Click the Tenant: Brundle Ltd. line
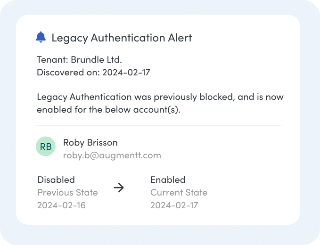Image resolution: width=320 pixels, height=245 pixels. (79, 59)
